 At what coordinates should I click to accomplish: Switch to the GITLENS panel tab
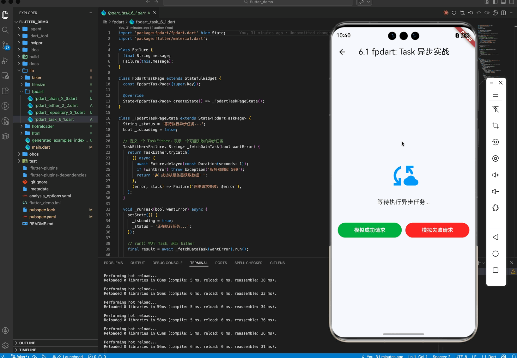pos(277,263)
